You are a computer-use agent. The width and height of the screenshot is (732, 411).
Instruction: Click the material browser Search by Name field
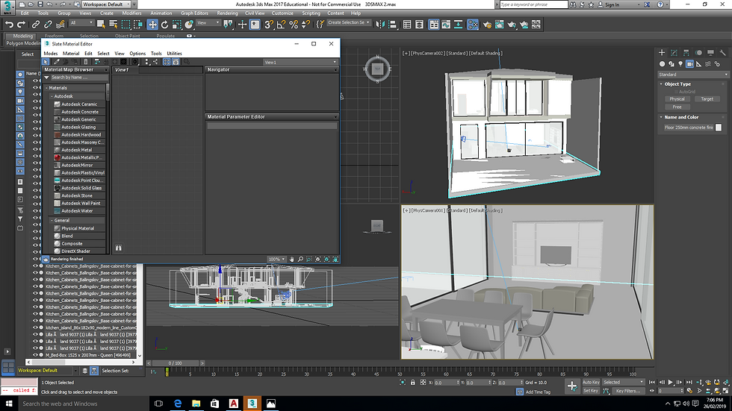coord(78,78)
